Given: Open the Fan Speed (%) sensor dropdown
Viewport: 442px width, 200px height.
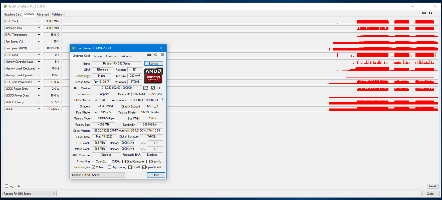Looking at the screenshot, I should click(x=39, y=41).
